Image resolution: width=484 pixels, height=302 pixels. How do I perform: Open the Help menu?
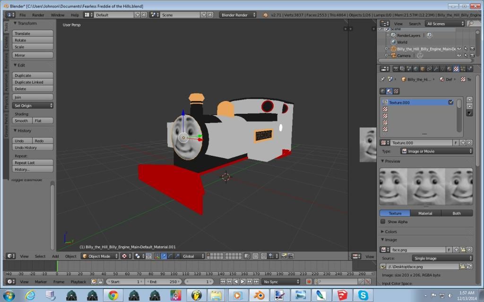75,15
